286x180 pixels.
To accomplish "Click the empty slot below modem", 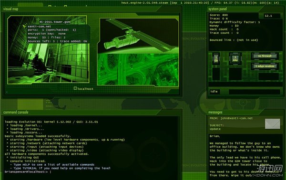I will 269,76.
